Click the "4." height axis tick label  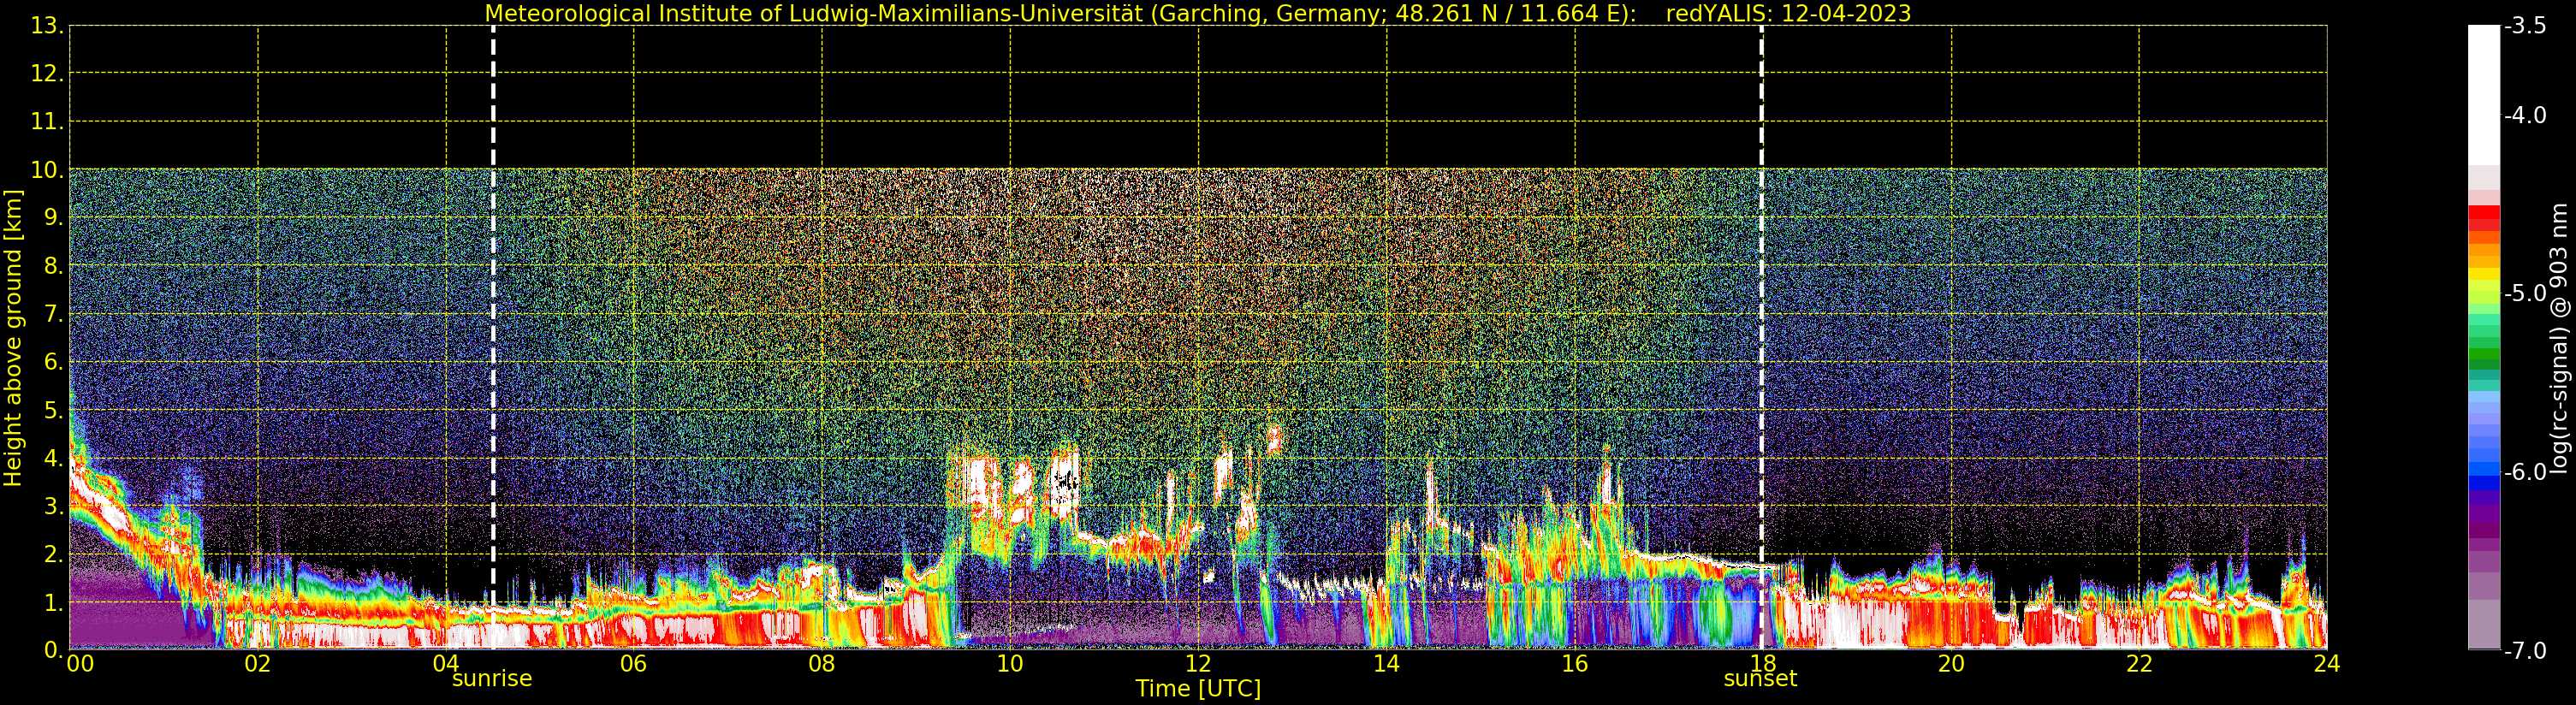click(x=54, y=459)
